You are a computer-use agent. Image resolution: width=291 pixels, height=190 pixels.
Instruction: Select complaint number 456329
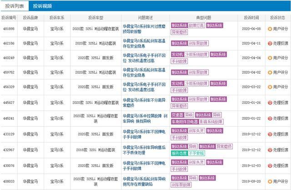[9, 87]
